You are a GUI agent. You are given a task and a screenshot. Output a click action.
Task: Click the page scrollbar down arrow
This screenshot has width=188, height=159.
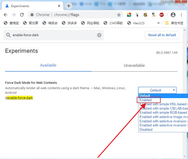tap(184, 156)
